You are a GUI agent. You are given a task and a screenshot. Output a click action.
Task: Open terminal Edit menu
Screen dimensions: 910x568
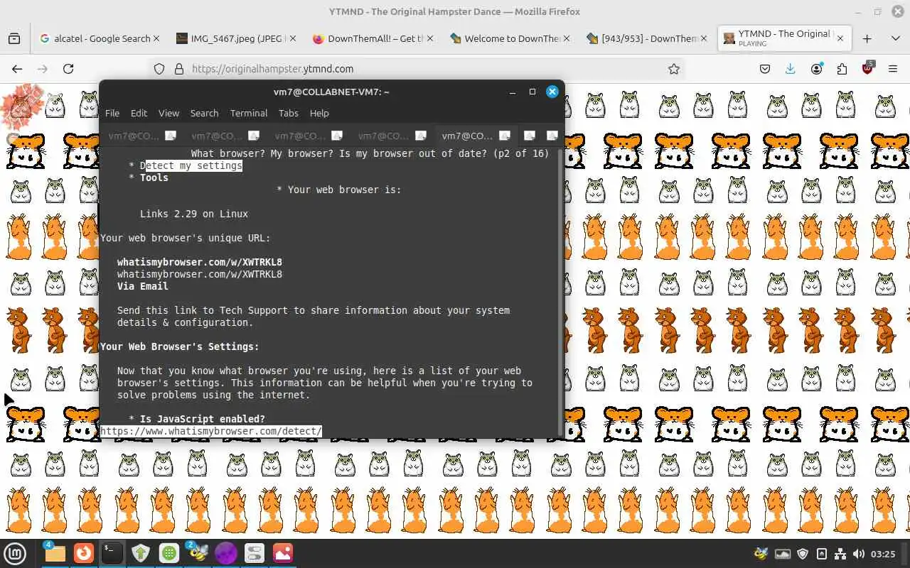tap(139, 113)
